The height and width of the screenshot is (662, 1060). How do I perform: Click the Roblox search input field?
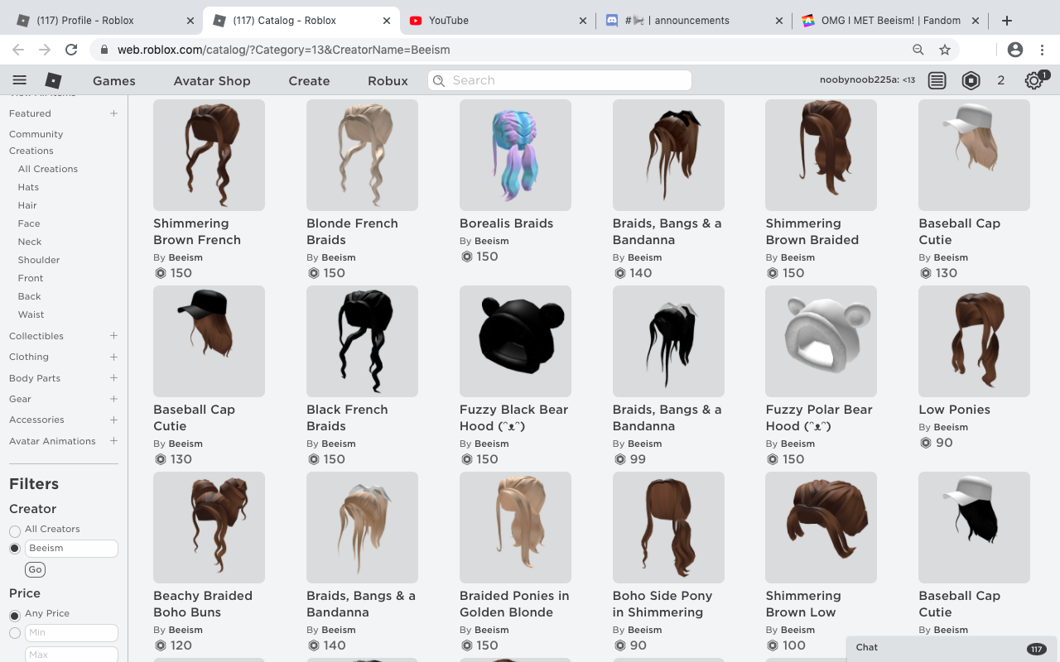click(560, 80)
